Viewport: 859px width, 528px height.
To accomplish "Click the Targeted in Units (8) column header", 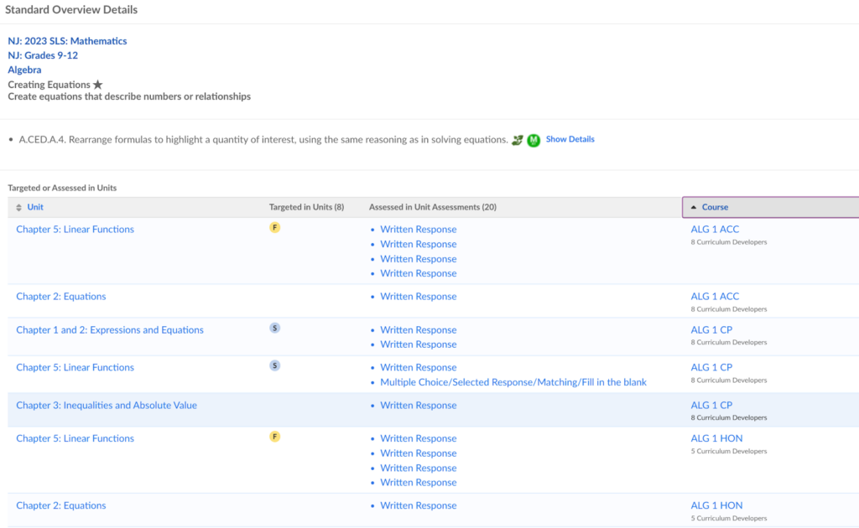I will point(306,207).
